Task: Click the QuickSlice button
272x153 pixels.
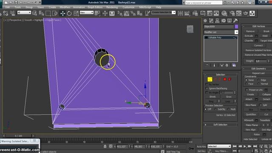Action: click(251, 114)
